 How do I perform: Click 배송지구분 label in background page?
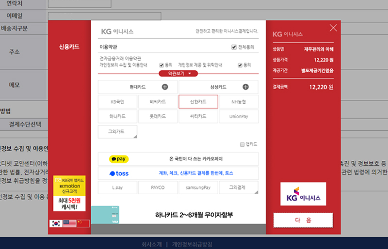click(15, 29)
